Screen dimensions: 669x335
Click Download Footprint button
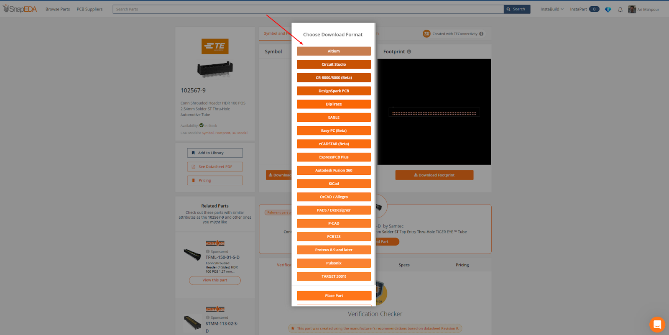pyautogui.click(x=434, y=175)
